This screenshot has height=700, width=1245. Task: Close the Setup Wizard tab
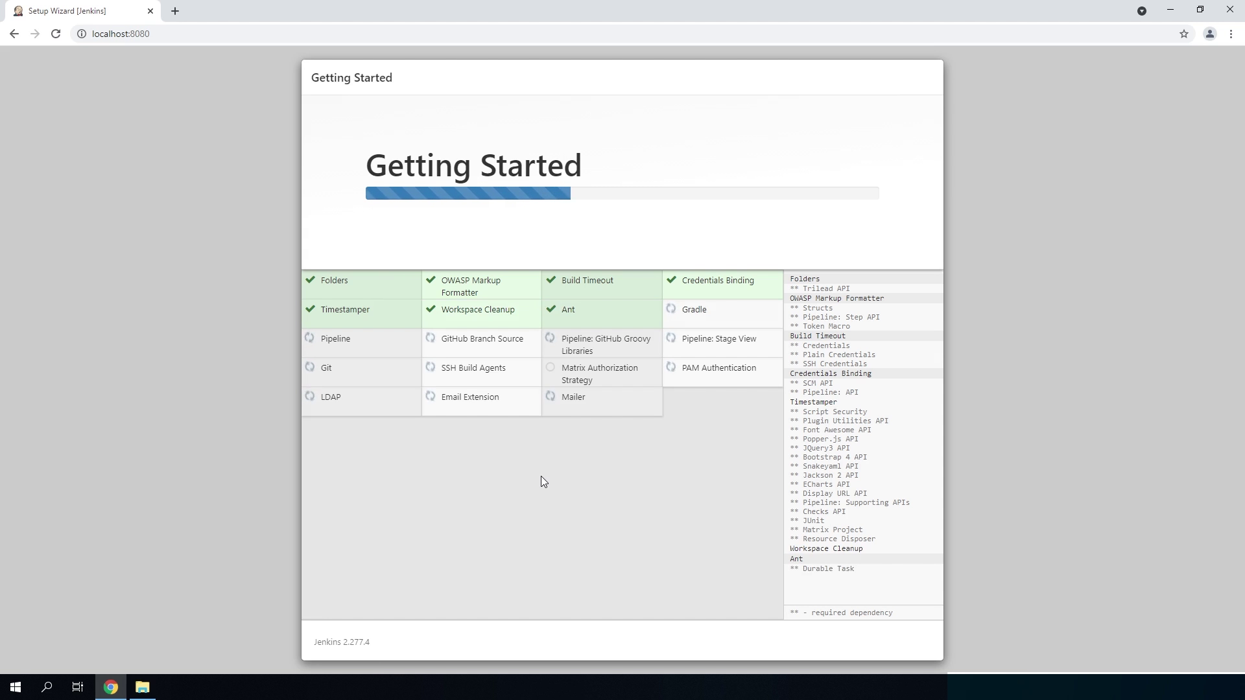(150, 11)
